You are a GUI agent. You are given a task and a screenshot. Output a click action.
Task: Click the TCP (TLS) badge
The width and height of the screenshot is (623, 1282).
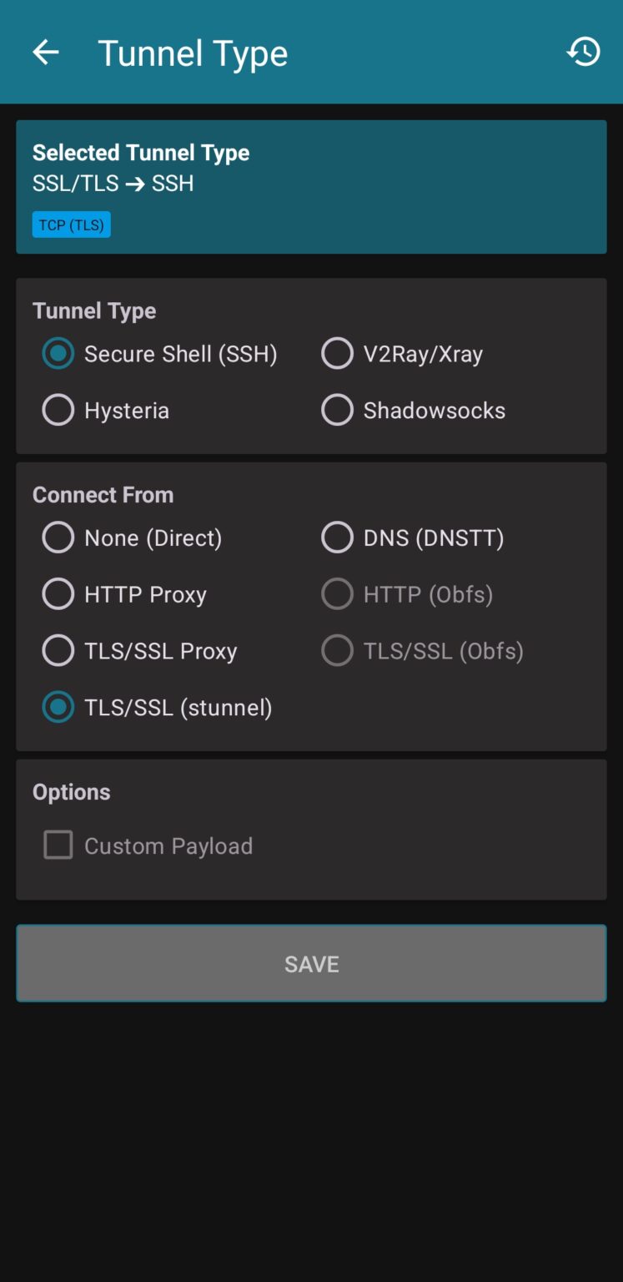click(x=71, y=224)
